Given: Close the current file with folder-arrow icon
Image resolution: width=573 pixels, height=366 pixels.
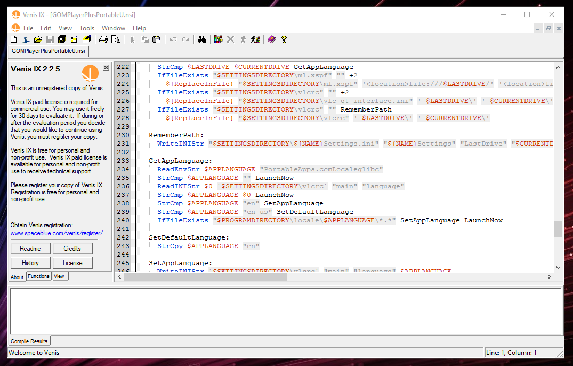Looking at the screenshot, I should pyautogui.click(x=74, y=39).
